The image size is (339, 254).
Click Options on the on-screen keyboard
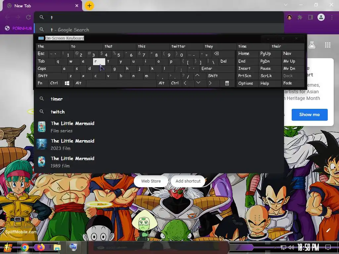[248, 83]
